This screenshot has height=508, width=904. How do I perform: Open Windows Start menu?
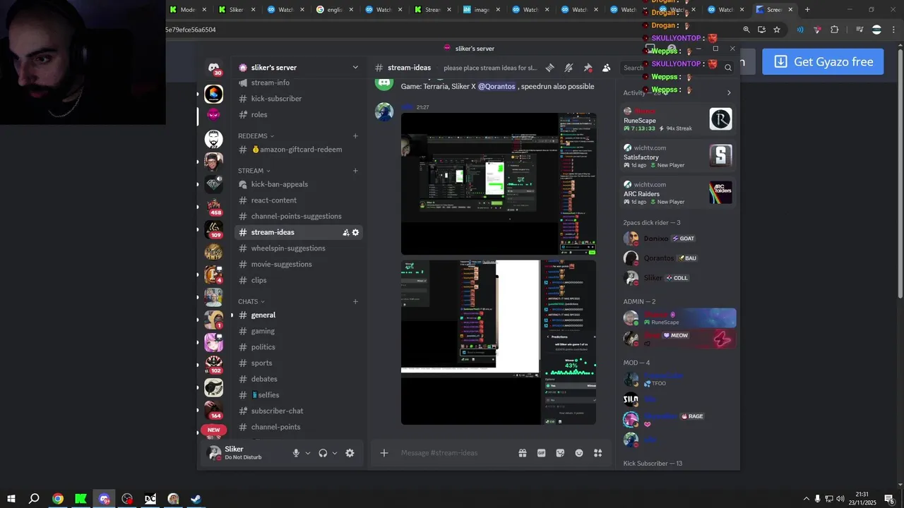(11, 499)
